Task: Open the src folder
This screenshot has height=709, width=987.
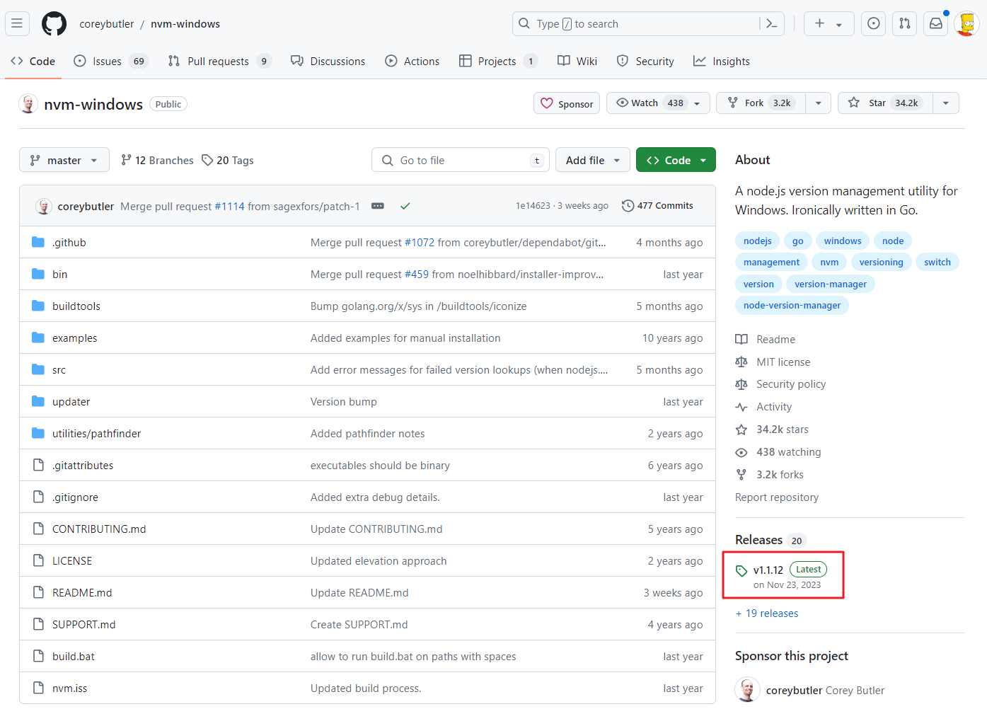Action: pyautogui.click(x=59, y=370)
